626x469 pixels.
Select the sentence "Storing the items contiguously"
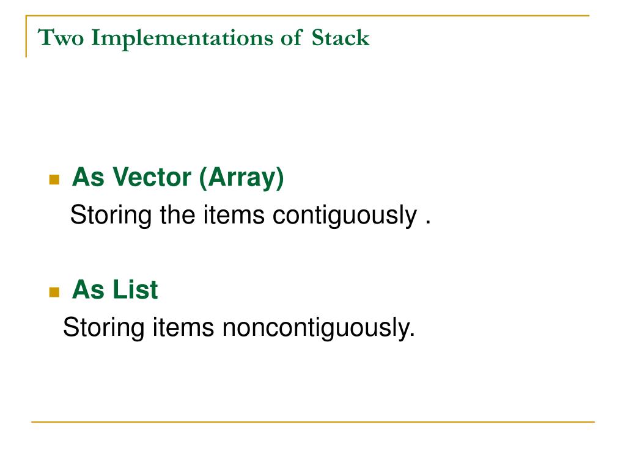[x=243, y=216]
